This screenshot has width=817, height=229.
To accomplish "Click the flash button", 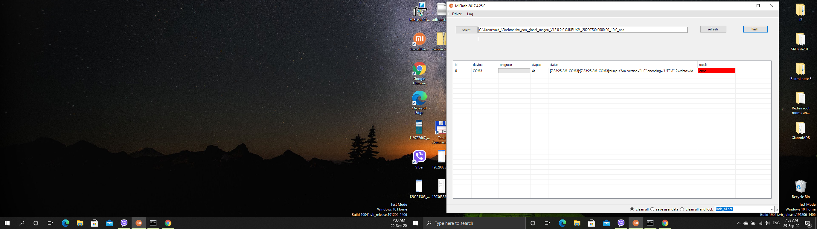I will coord(755,29).
